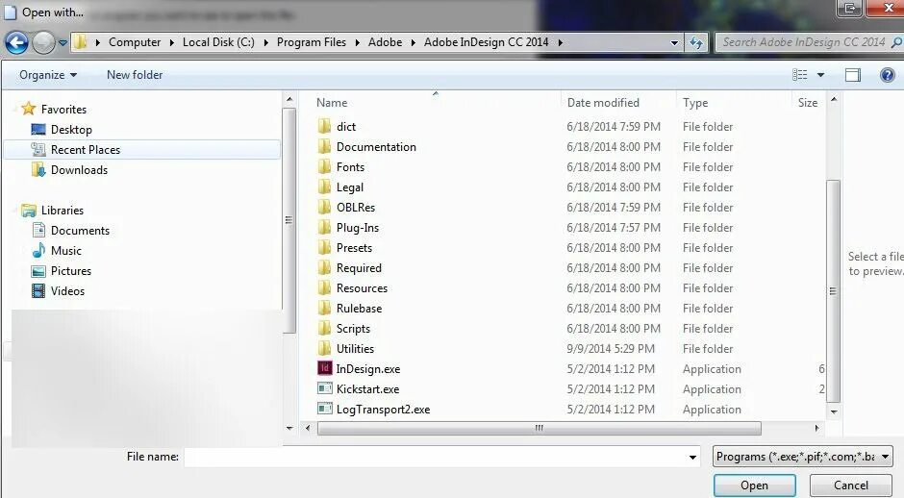
Task: Select Computer in the address breadcrumb
Action: click(135, 42)
